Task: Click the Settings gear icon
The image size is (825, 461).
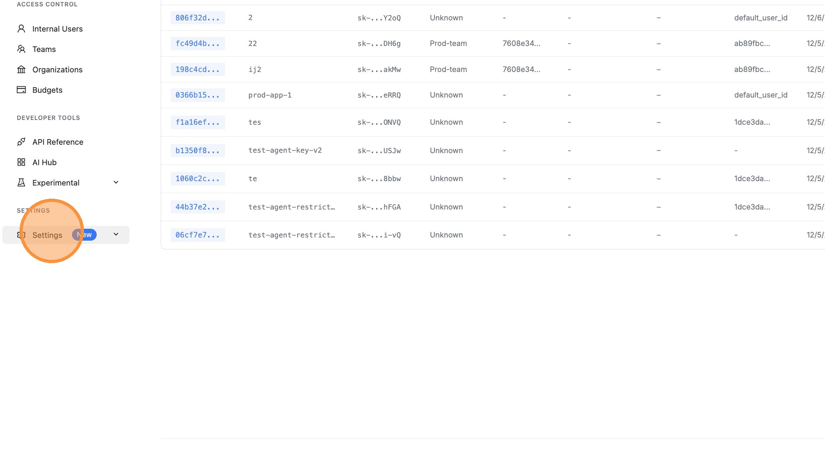Action: tap(21, 235)
